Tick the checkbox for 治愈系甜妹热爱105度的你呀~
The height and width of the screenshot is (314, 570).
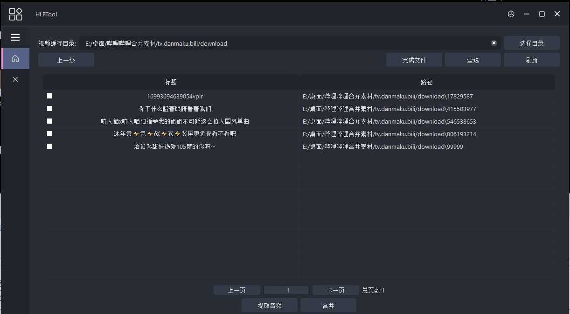[49, 146]
